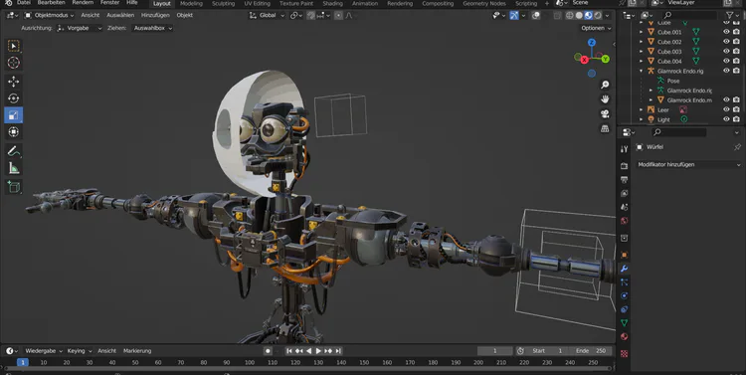This screenshot has width=746, height=375.
Task: Hide Cube.003 in viewport via eye
Action: 726,52
